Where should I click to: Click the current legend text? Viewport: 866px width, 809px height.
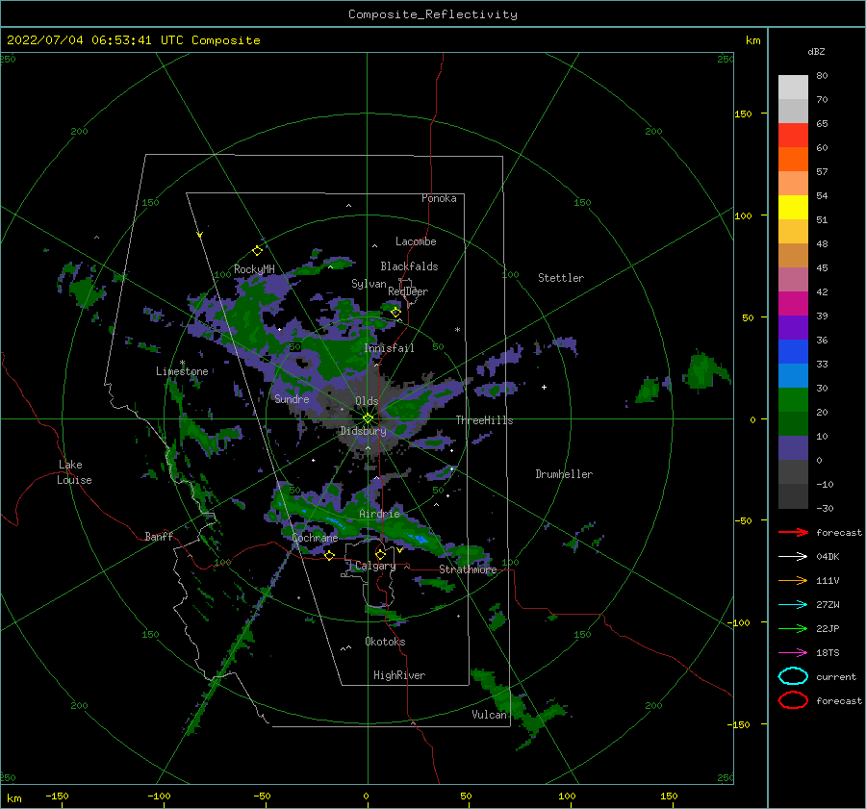point(836,676)
